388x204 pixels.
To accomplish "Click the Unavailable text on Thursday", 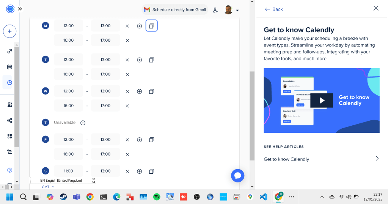I will (64, 123).
